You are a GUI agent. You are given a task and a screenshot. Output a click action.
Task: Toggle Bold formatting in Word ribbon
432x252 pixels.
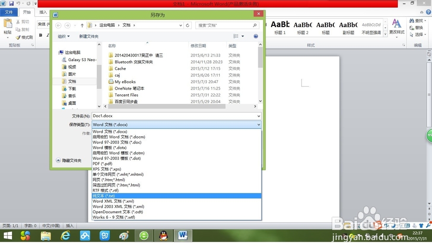tap(41, 35)
